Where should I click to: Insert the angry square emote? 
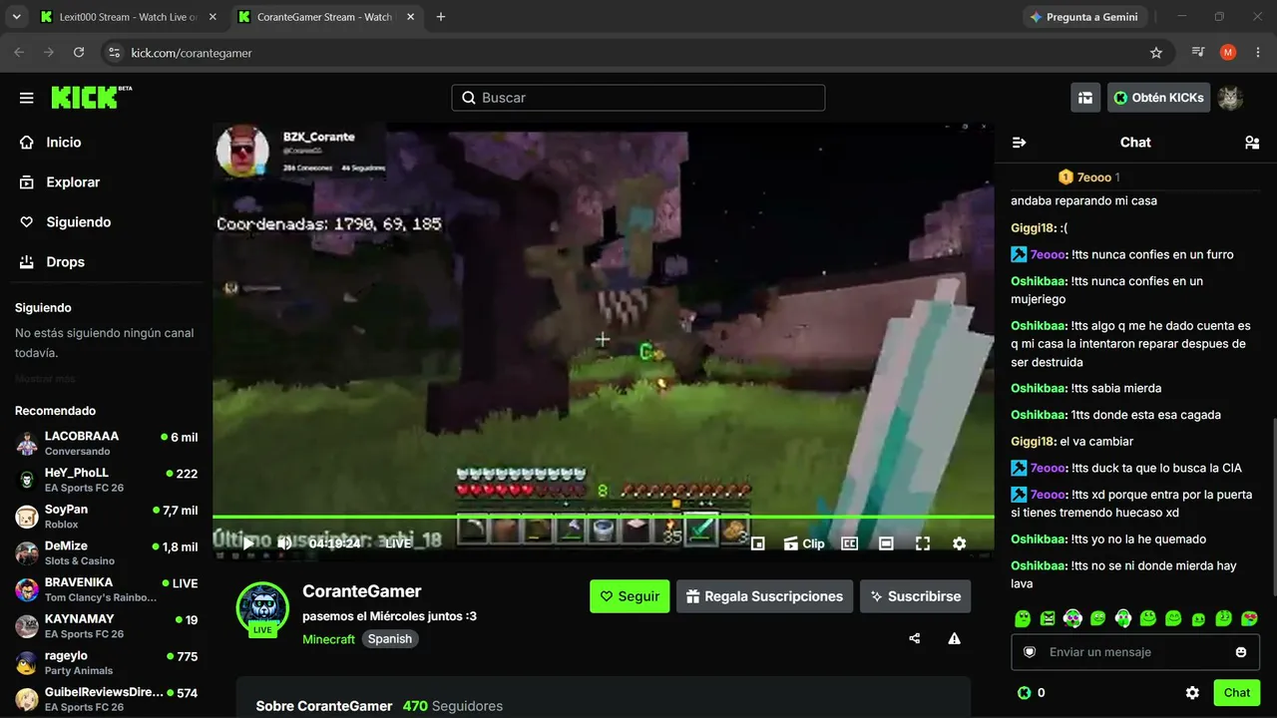pos(1048,618)
